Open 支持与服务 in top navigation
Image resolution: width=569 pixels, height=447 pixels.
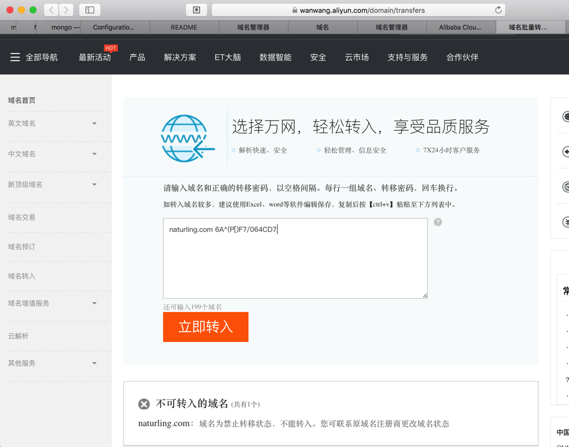tap(407, 57)
